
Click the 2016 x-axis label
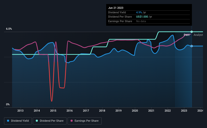point(70,111)
